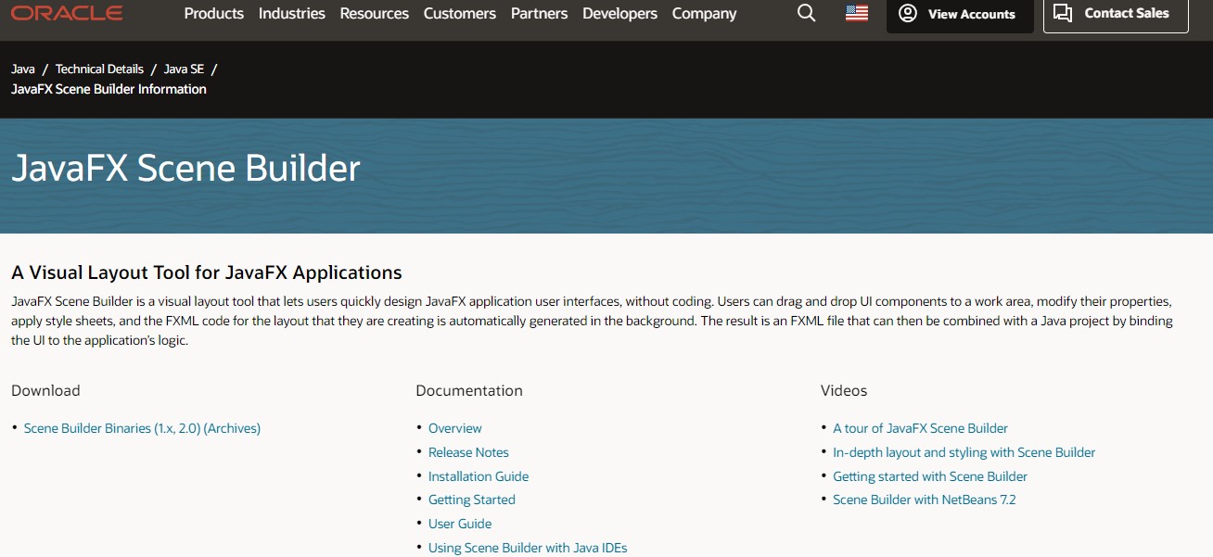
Task: Open the User Guide link
Action: coord(460,524)
